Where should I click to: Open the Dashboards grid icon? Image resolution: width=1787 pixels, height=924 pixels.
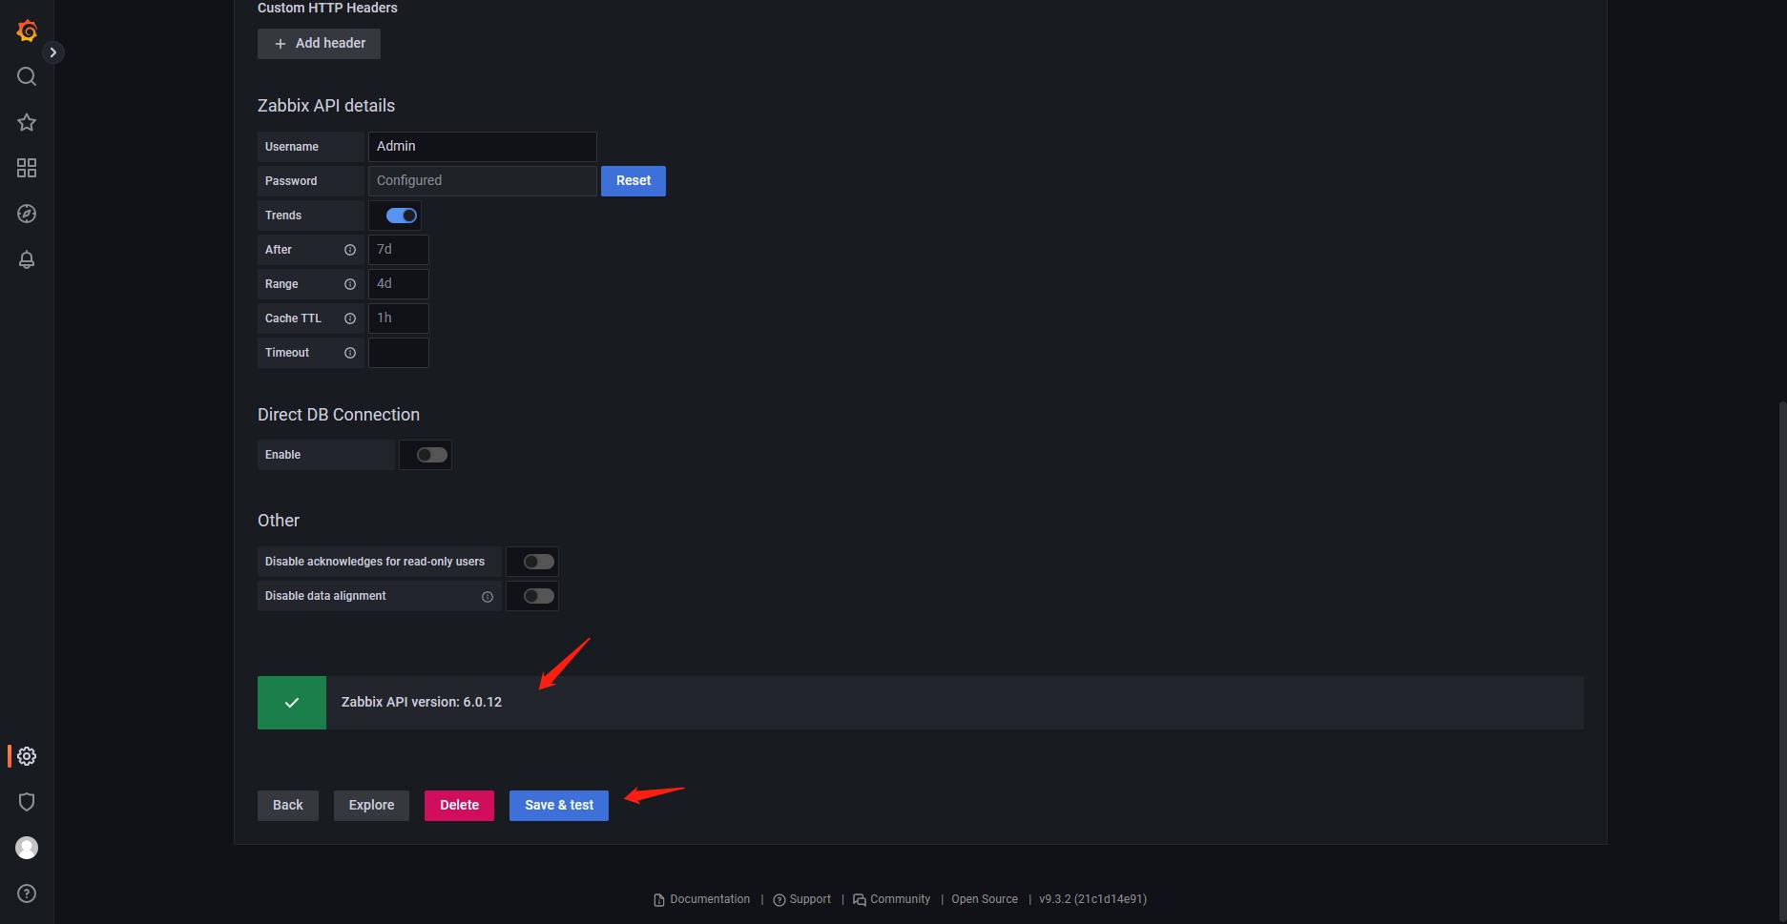27,168
